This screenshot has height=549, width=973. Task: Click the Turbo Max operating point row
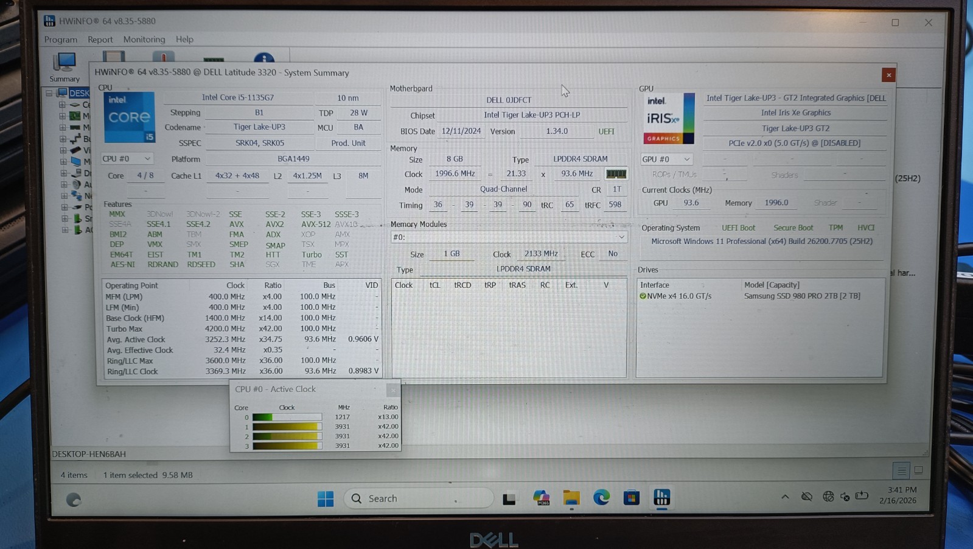pos(242,329)
